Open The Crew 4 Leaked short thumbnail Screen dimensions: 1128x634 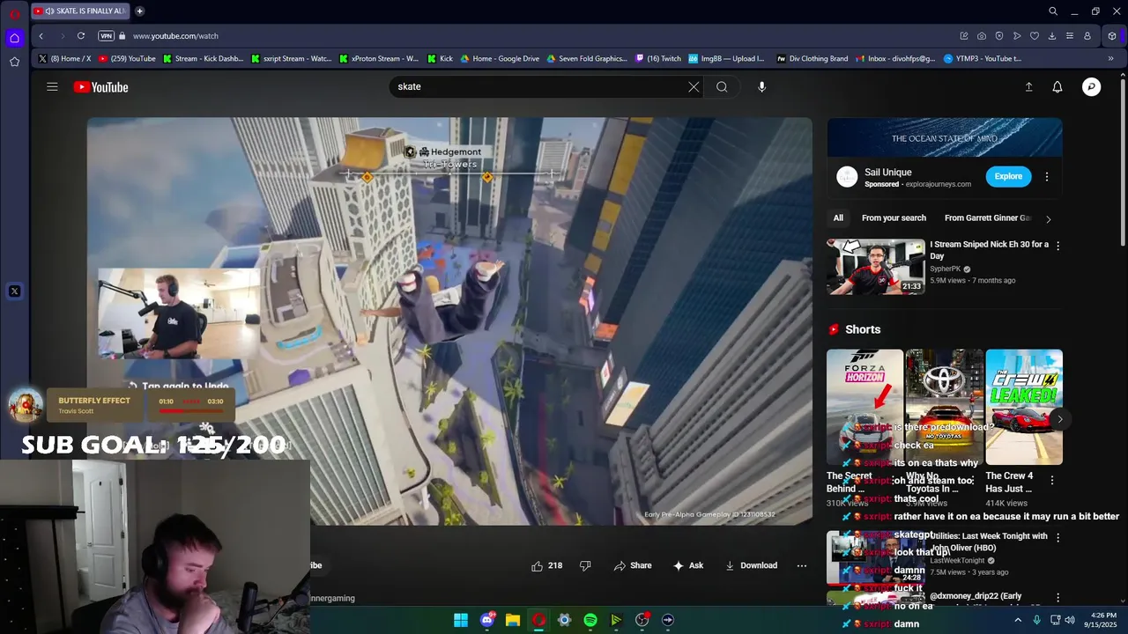pyautogui.click(x=1024, y=407)
